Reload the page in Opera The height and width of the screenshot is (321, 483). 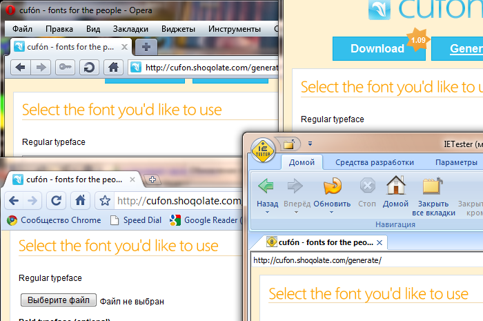(89, 67)
